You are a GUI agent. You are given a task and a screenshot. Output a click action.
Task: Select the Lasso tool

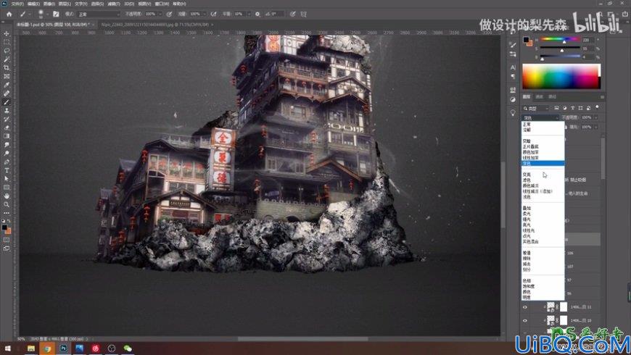pyautogui.click(x=7, y=51)
